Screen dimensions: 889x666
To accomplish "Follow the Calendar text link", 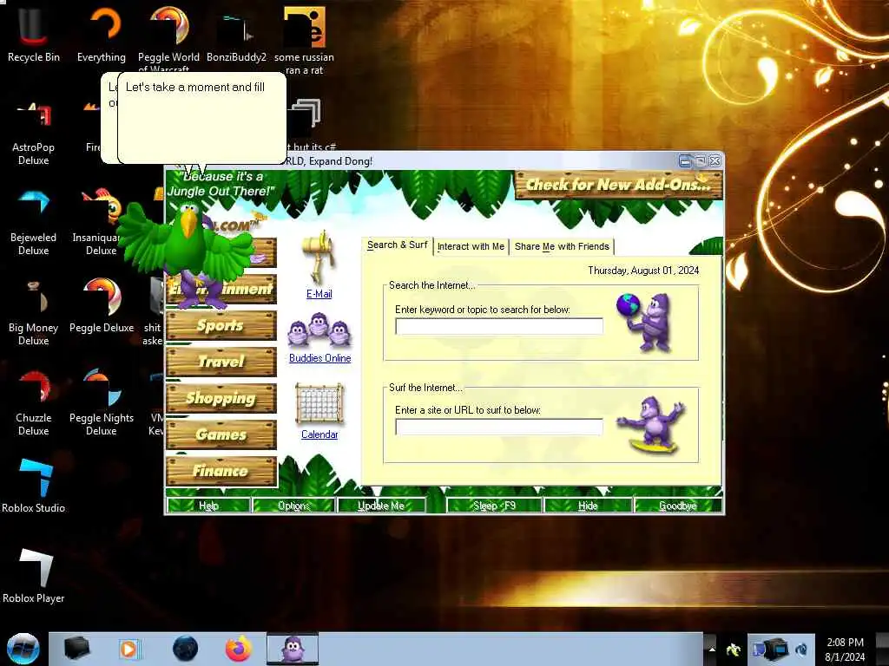I will click(319, 434).
